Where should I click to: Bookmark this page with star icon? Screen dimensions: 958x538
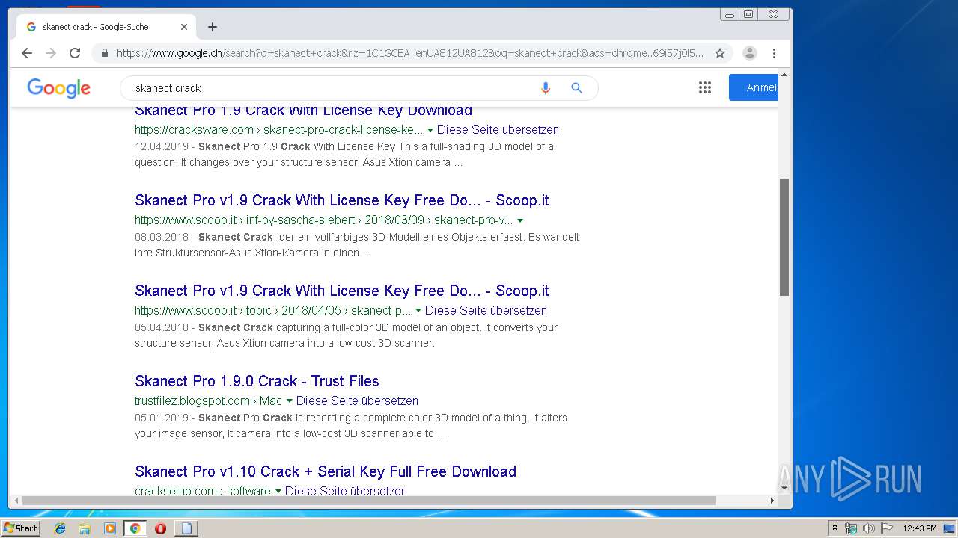[x=720, y=53]
